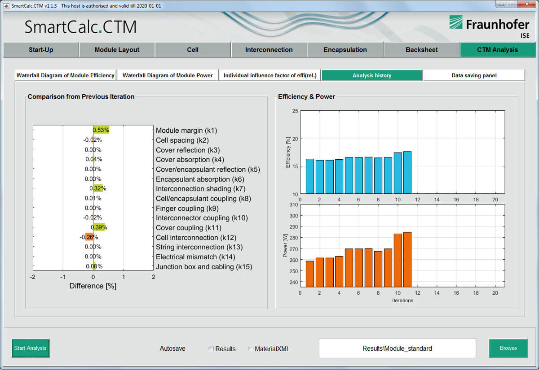Open the Data saving panel tab
539x370 pixels.
pos(474,75)
